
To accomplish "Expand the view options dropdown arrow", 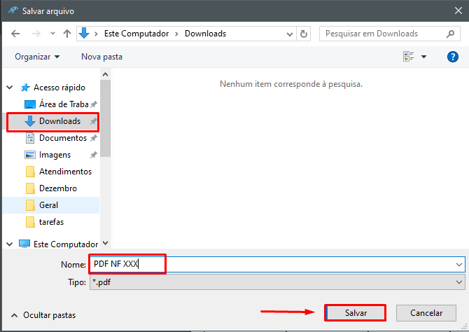I will click(x=424, y=57).
